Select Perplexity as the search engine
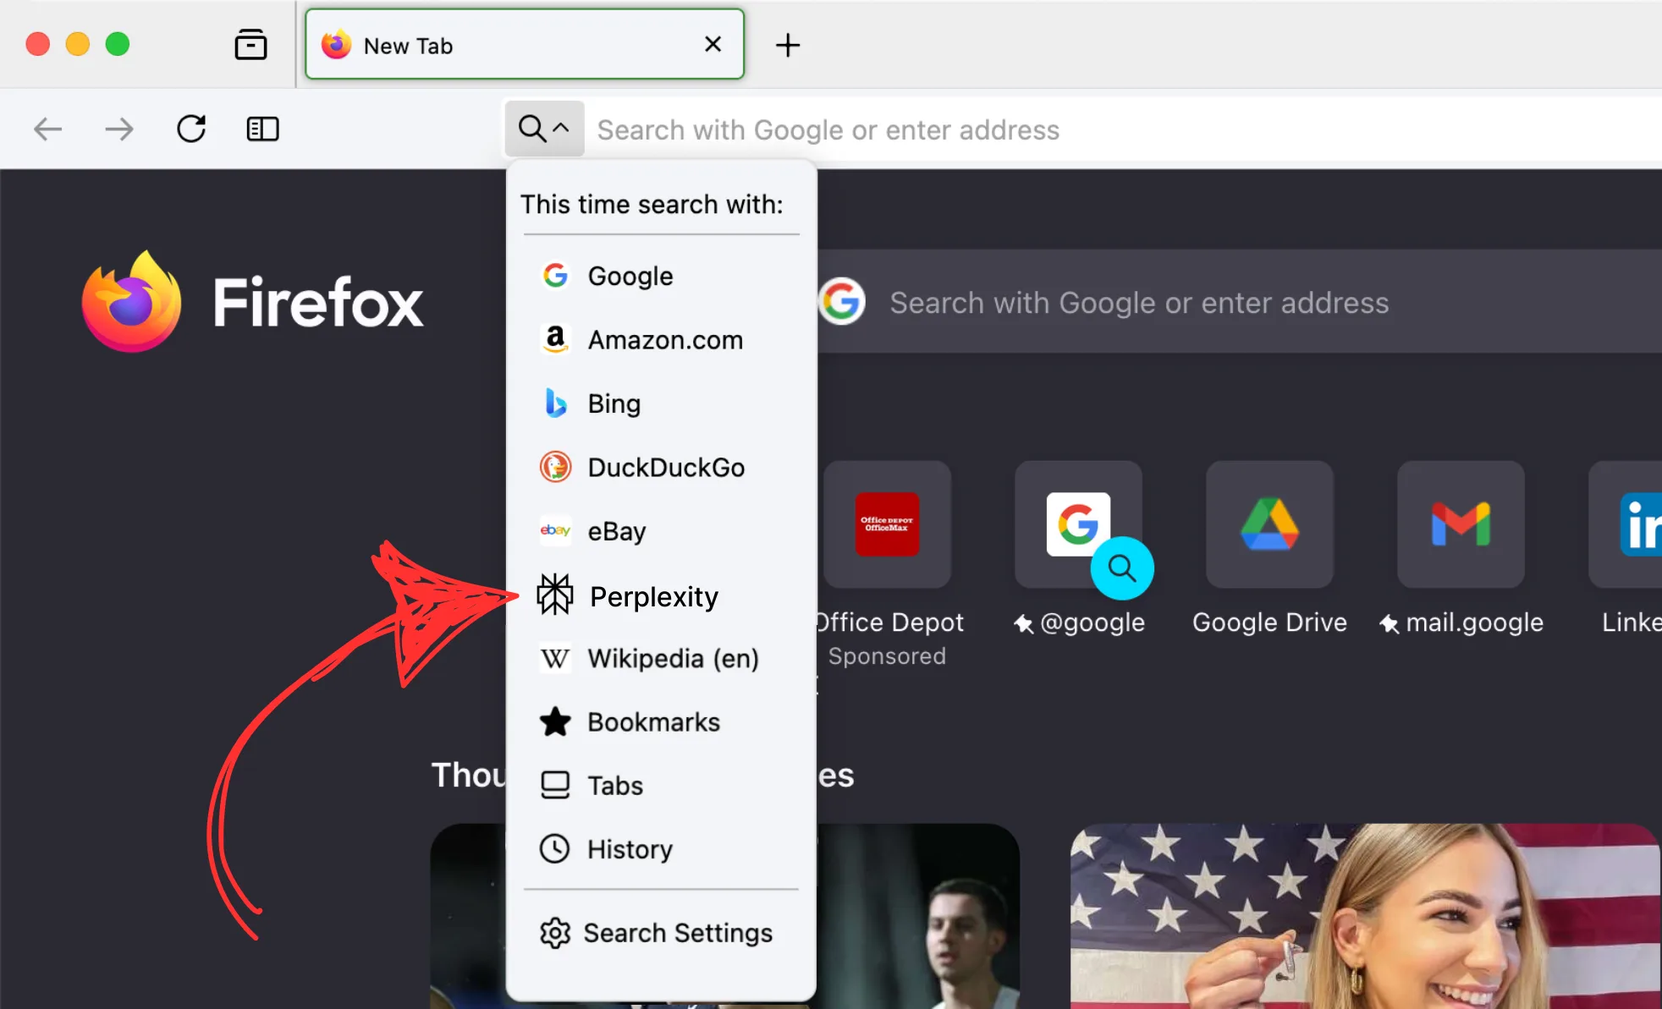The width and height of the screenshot is (1662, 1009). click(652, 595)
